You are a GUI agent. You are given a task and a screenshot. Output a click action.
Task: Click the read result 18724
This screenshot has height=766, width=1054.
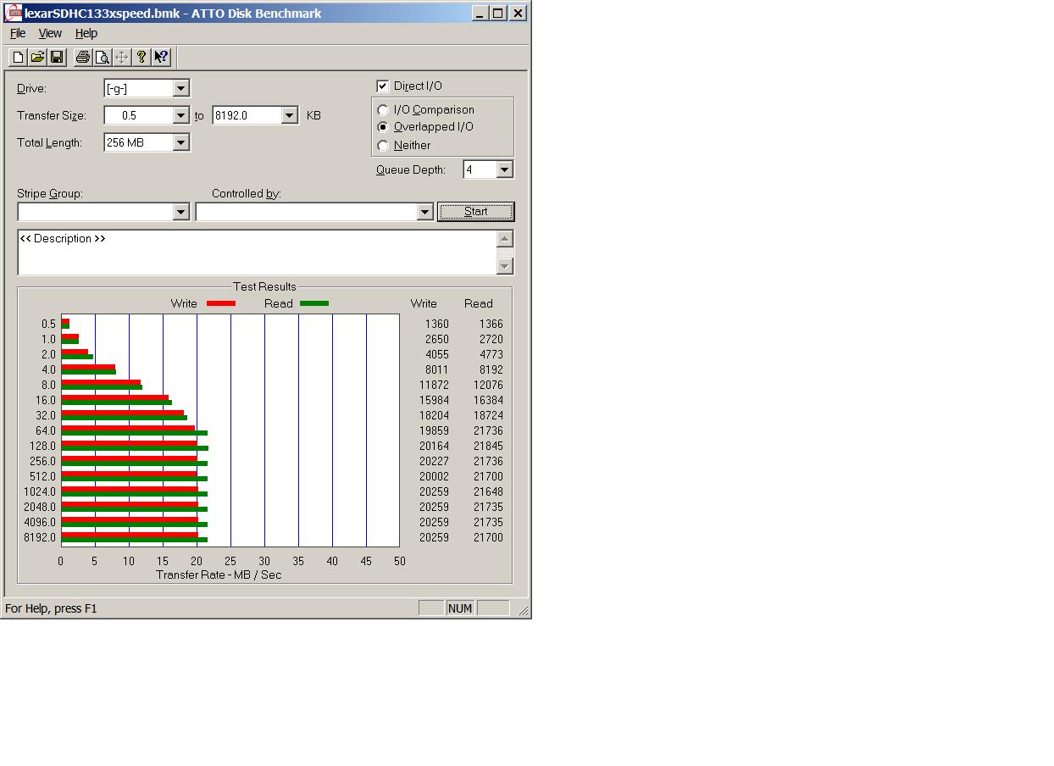pyautogui.click(x=488, y=415)
